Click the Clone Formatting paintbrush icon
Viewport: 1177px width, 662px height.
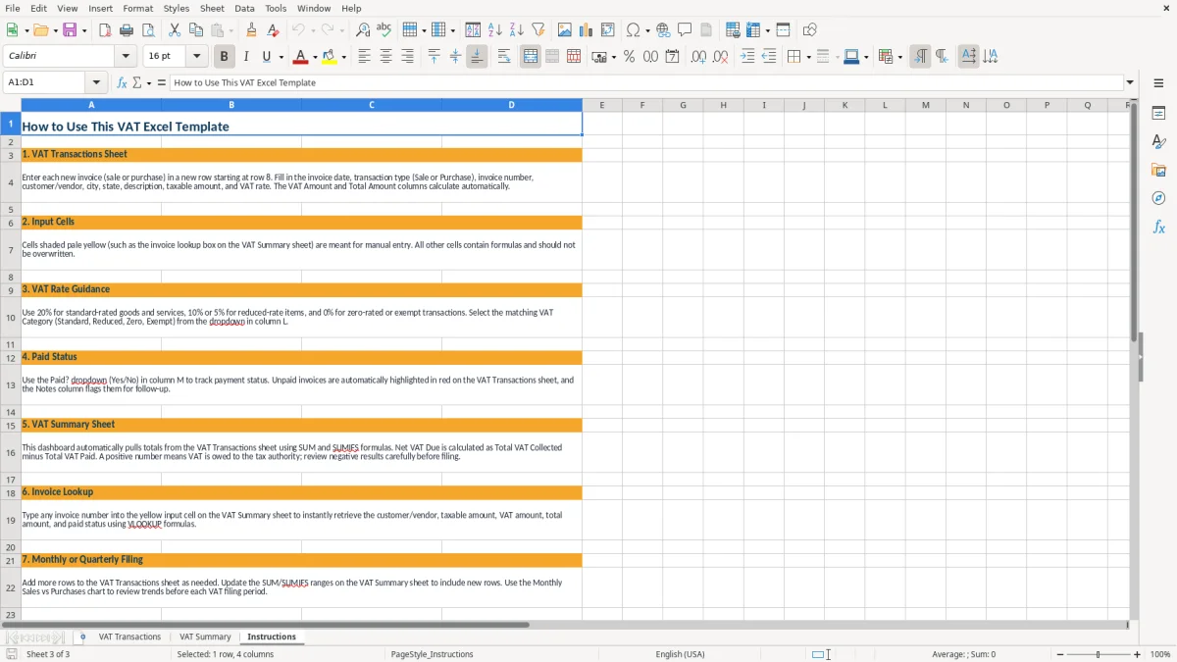tap(252, 30)
